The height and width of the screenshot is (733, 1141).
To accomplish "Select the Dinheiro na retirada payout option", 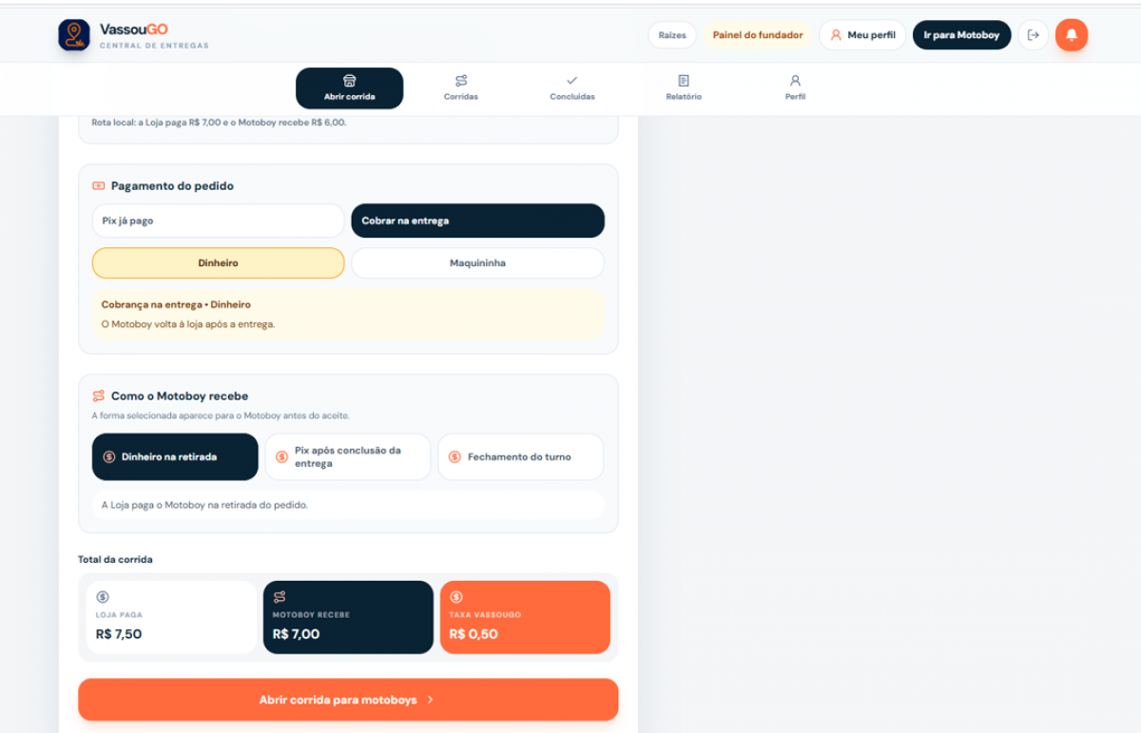I will pyautogui.click(x=175, y=457).
